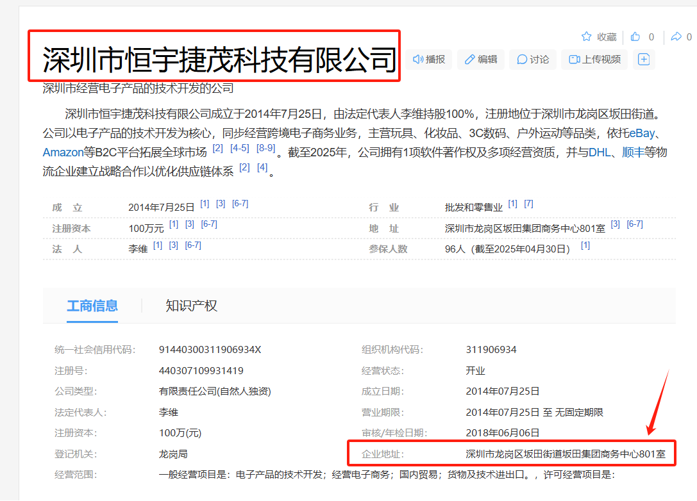Click reference [4-5] in the summary paragraph

coord(239,148)
